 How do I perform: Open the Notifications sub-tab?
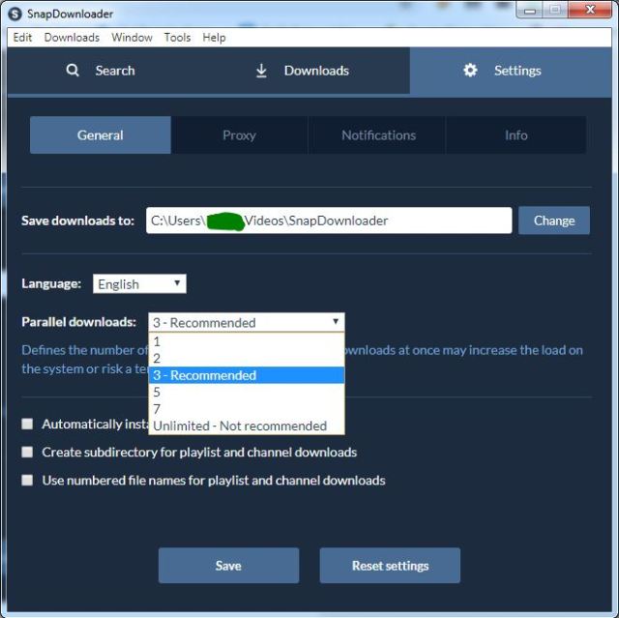(378, 135)
